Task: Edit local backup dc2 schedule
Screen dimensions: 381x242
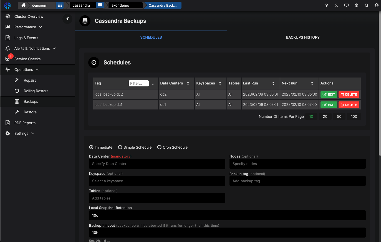Action: click(x=329, y=94)
